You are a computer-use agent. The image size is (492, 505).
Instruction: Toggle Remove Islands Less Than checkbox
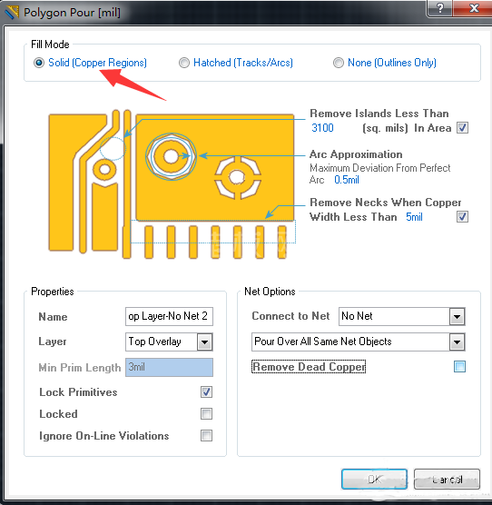click(462, 128)
